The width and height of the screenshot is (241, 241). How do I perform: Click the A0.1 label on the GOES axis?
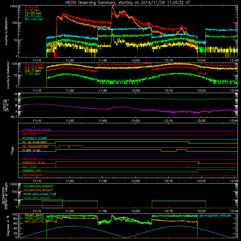tap(14, 117)
